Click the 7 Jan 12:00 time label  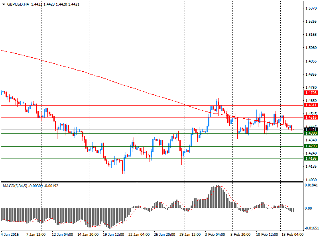(x=36, y=235)
